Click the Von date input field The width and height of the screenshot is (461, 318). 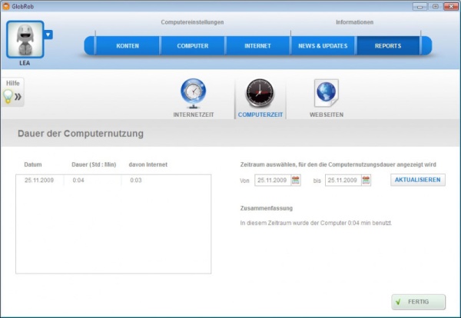point(273,181)
